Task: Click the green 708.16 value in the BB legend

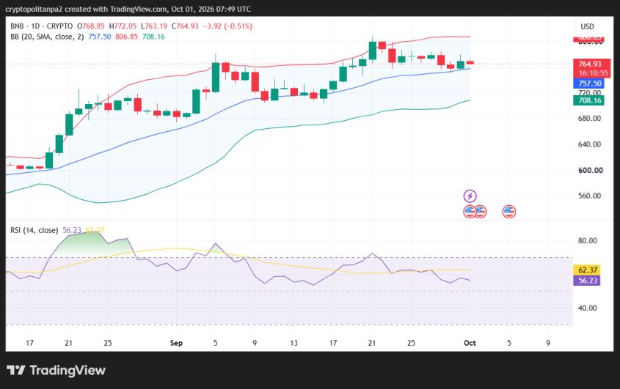Action: [153, 37]
